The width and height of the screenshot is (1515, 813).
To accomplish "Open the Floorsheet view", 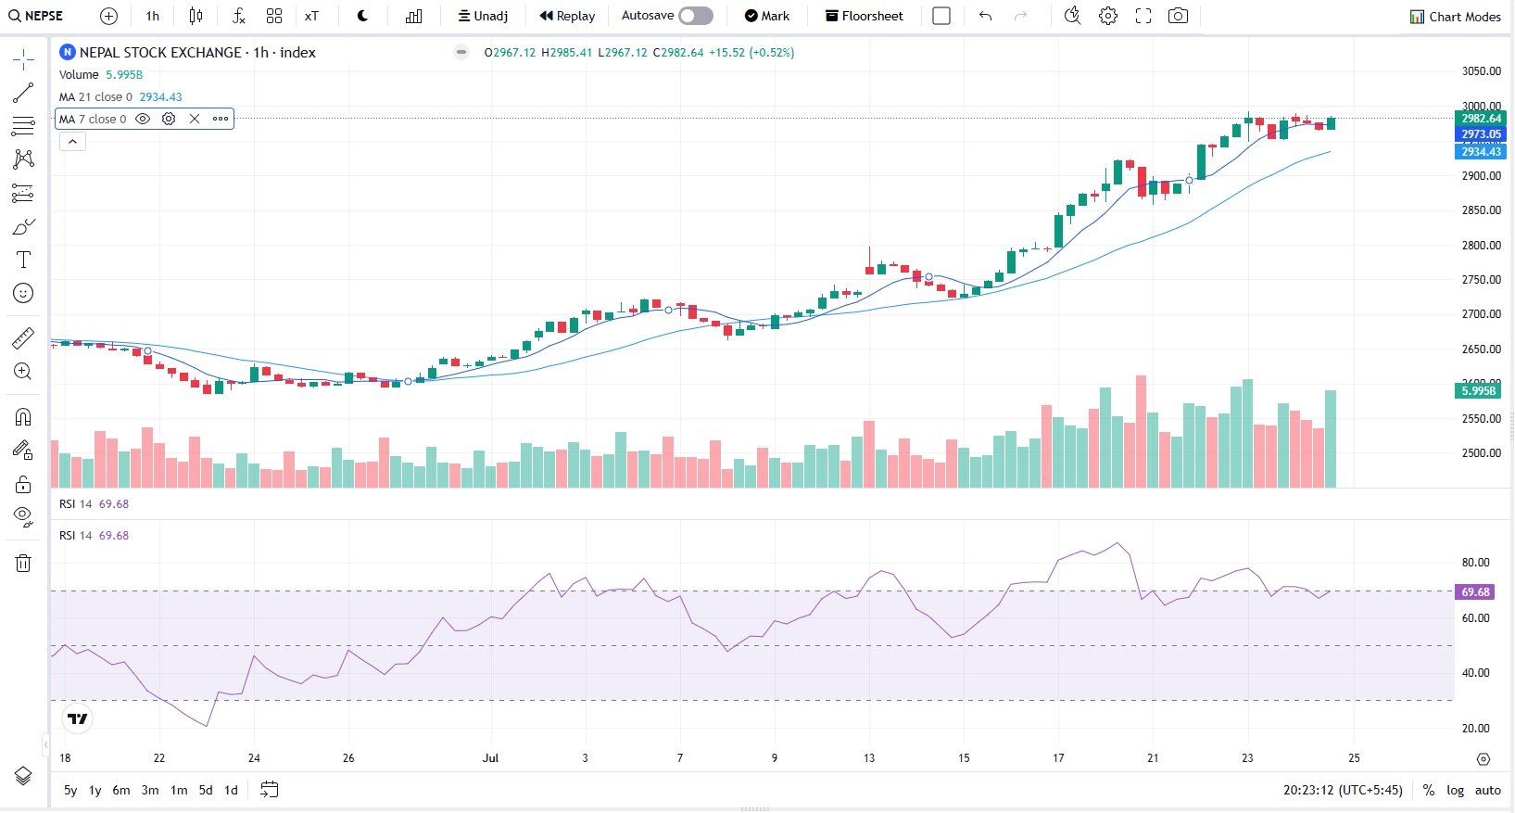I will [x=865, y=16].
